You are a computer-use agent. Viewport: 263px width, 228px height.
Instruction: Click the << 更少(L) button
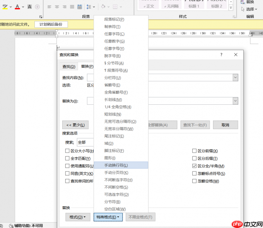tap(75, 125)
